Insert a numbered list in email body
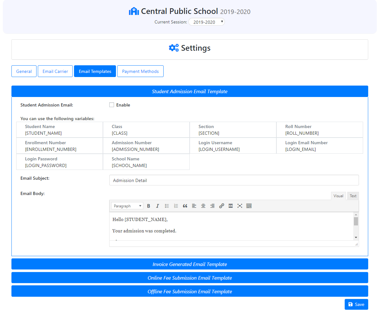The width and height of the screenshot is (379, 316). click(176, 206)
